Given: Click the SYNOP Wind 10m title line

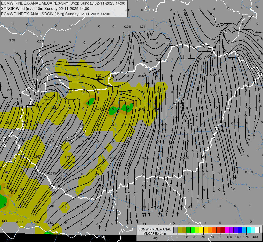Looking at the screenshot, I should click(45, 9).
